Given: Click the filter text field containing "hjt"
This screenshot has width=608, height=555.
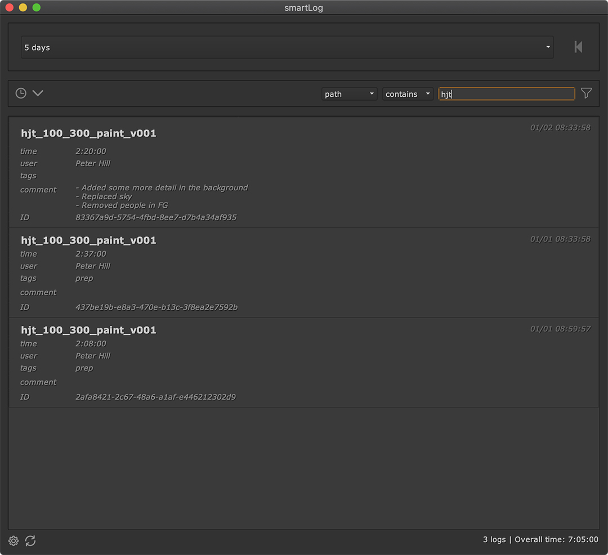Looking at the screenshot, I should point(506,94).
